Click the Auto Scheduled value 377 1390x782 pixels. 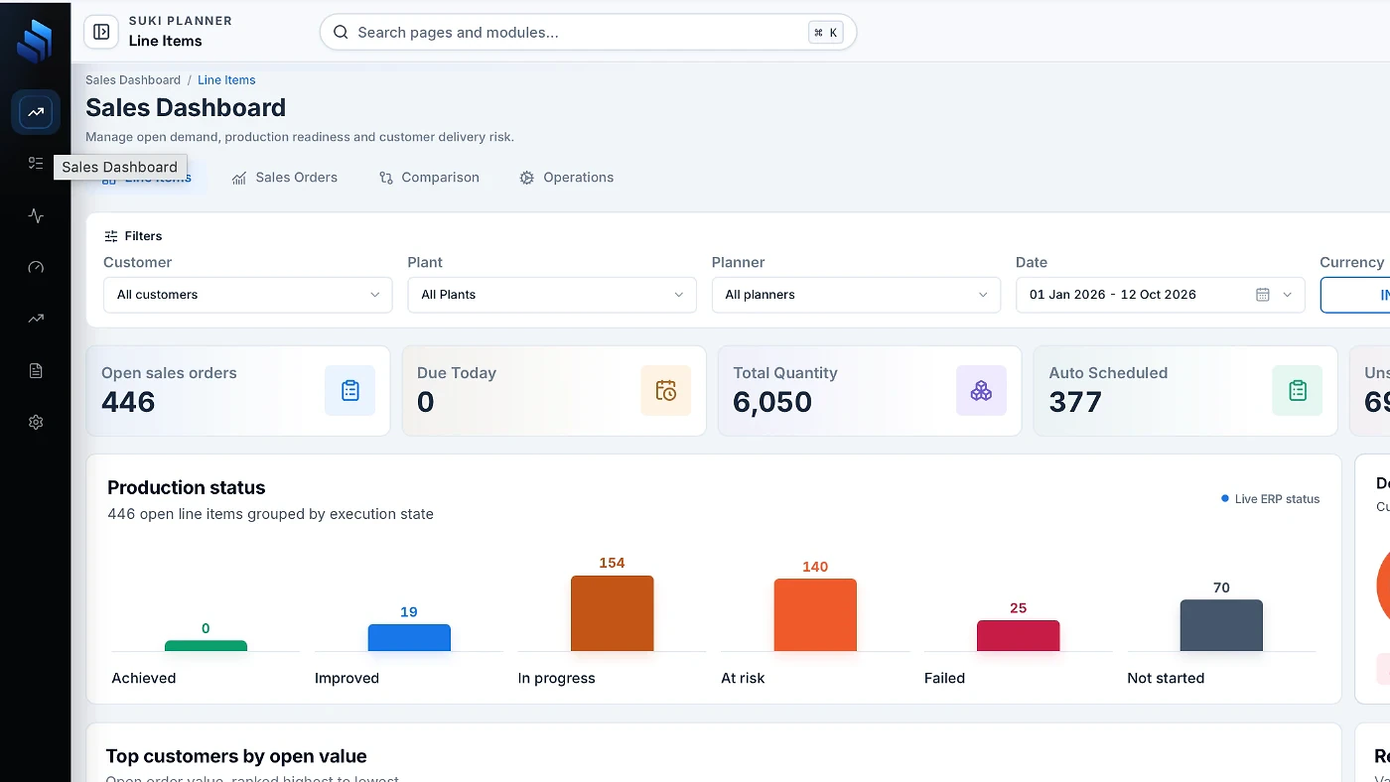click(1075, 402)
